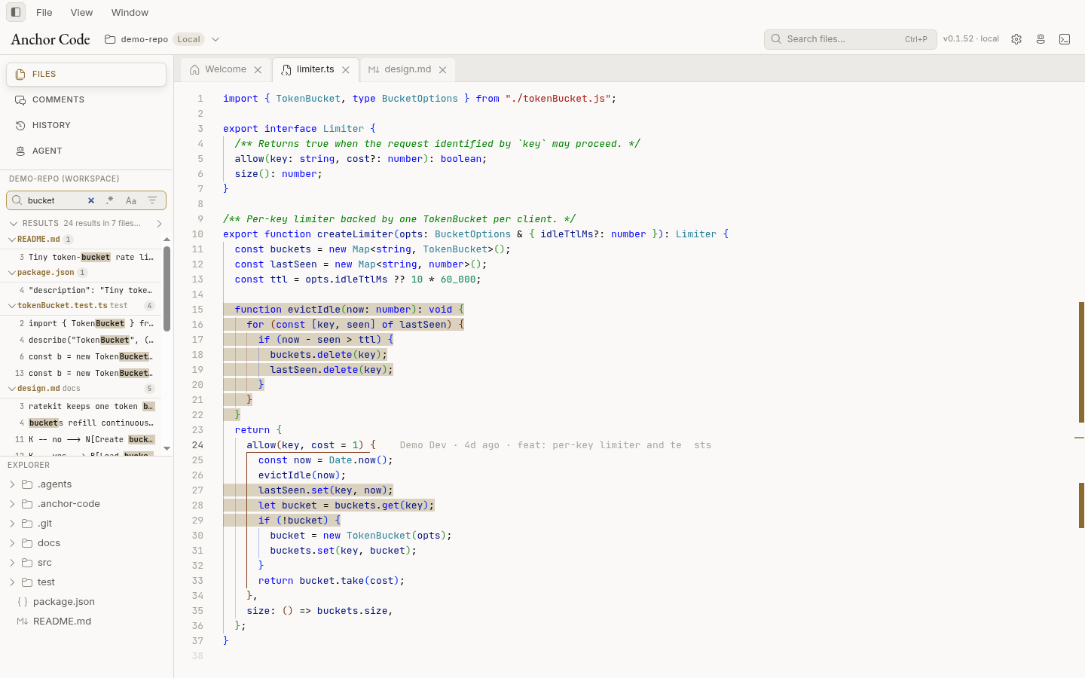Image resolution: width=1085 pixels, height=678 pixels.
Task: Open the Window menu
Action: pos(130,12)
